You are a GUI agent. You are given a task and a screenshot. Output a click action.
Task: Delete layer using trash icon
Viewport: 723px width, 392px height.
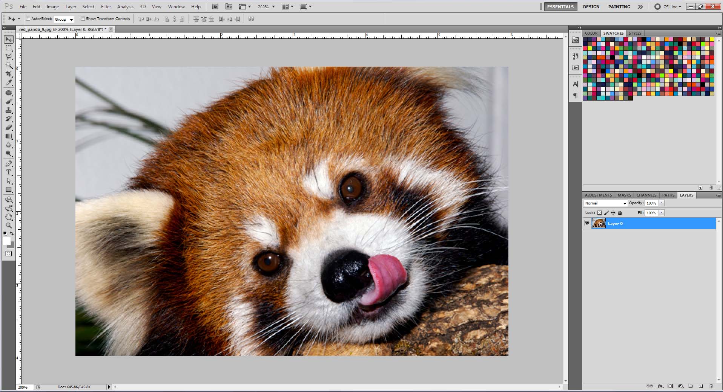[711, 386]
